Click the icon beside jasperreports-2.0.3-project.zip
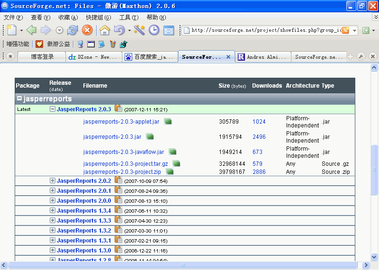379x270 pixels. tap(170, 171)
